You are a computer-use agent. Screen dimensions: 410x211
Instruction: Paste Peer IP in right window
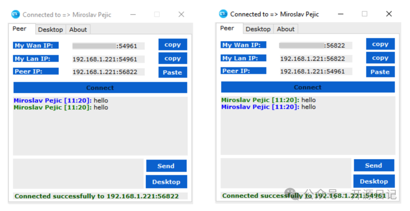(380, 71)
